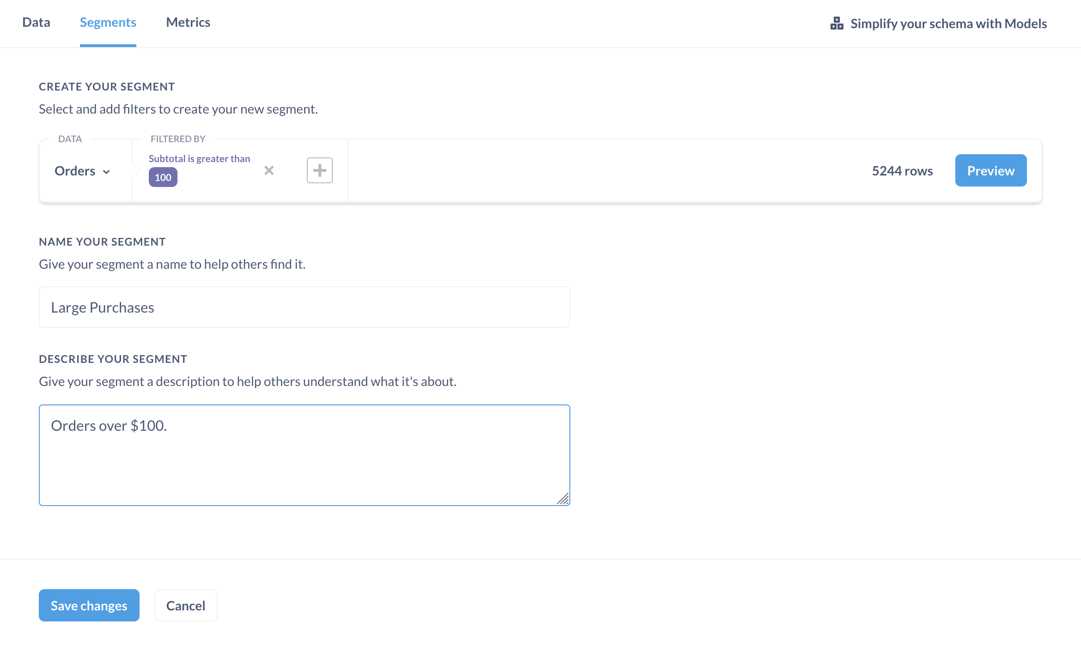1081x651 pixels.
Task: Enable additional filter via plus button
Action: (x=320, y=170)
